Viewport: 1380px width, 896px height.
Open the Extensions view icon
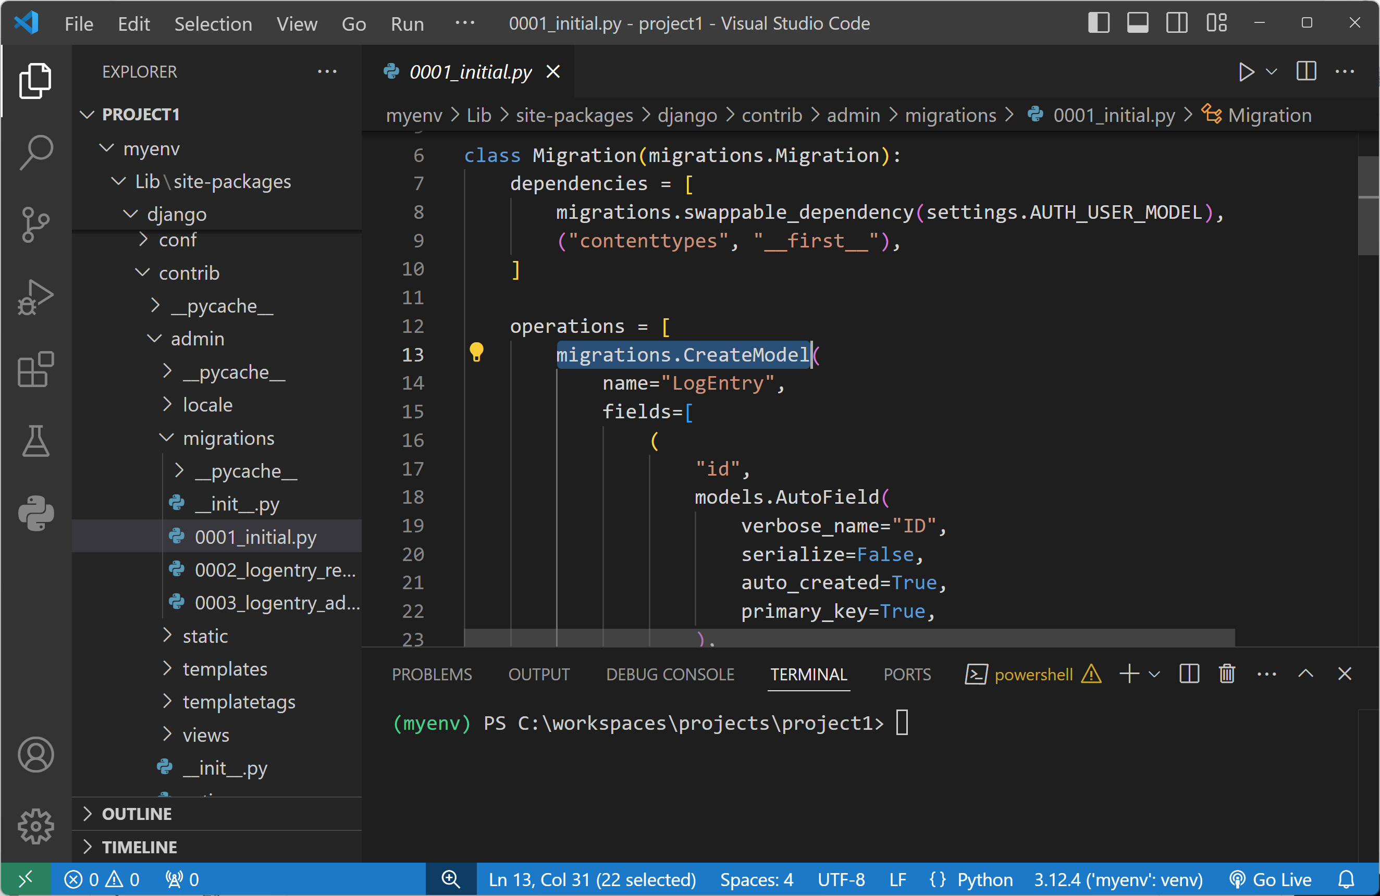click(x=35, y=369)
